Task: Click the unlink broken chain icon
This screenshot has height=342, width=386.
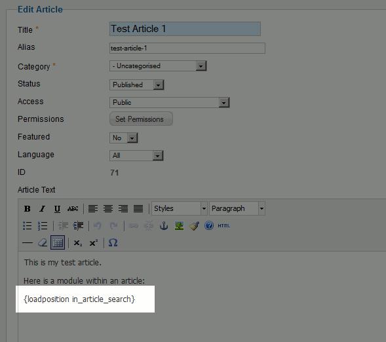Action: pos(149,225)
